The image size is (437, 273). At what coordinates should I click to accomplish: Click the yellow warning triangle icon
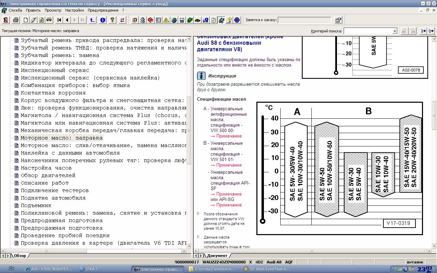[x=166, y=20]
